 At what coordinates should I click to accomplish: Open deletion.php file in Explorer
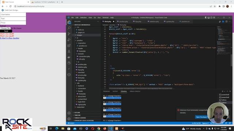[x=82, y=67]
